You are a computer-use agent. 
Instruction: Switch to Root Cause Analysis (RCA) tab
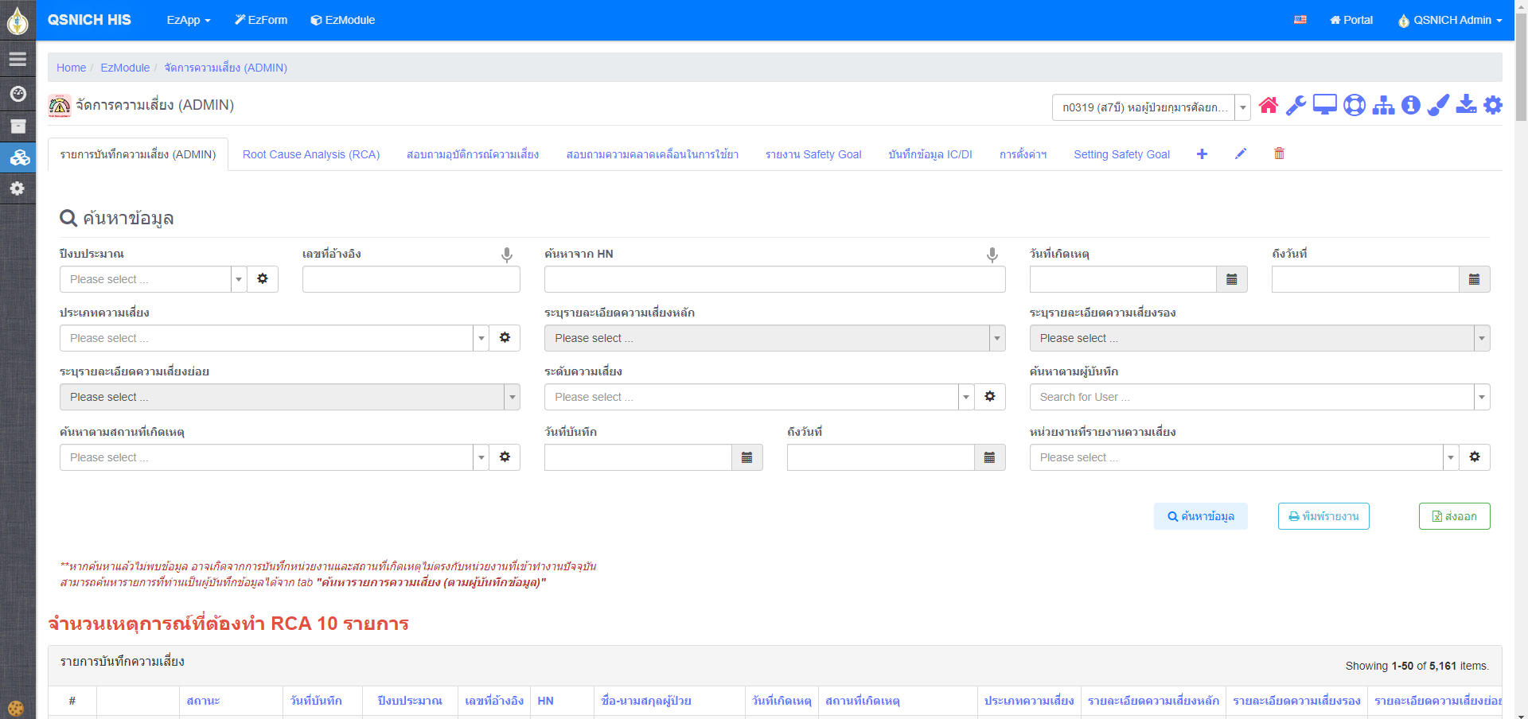click(311, 154)
